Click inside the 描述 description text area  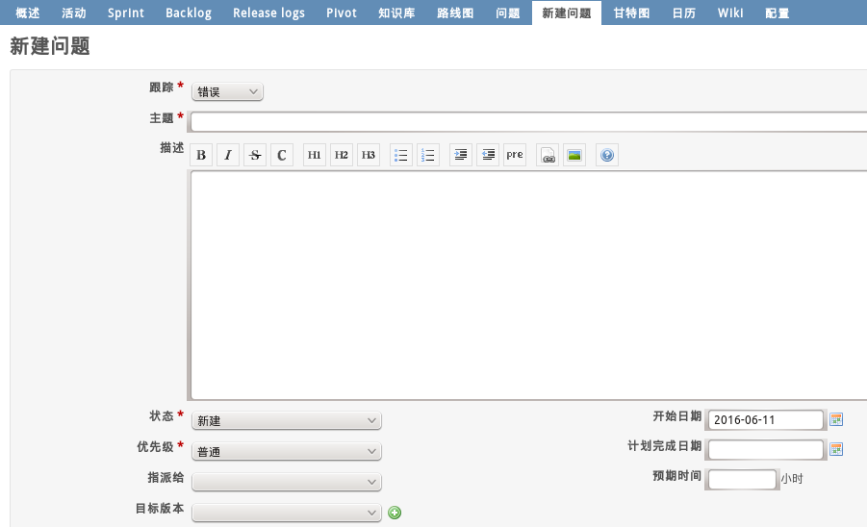coord(528,285)
